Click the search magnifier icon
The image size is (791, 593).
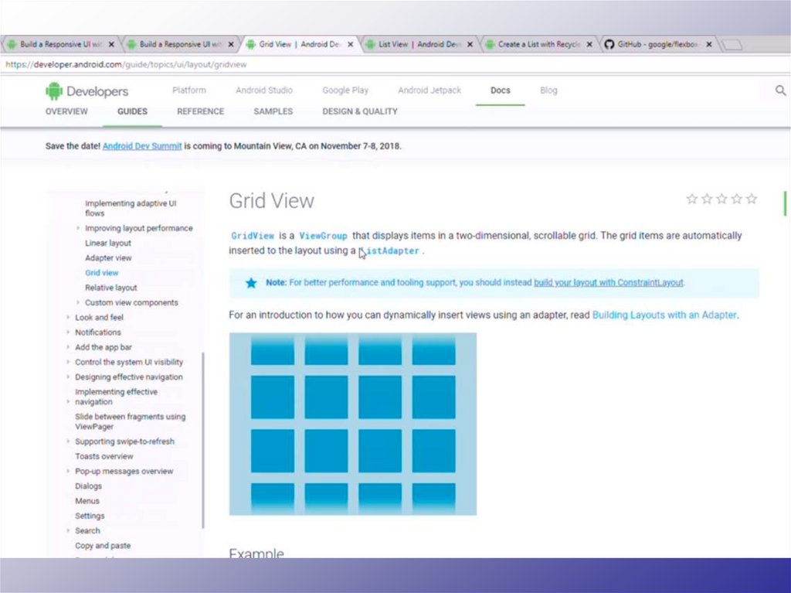(x=780, y=90)
